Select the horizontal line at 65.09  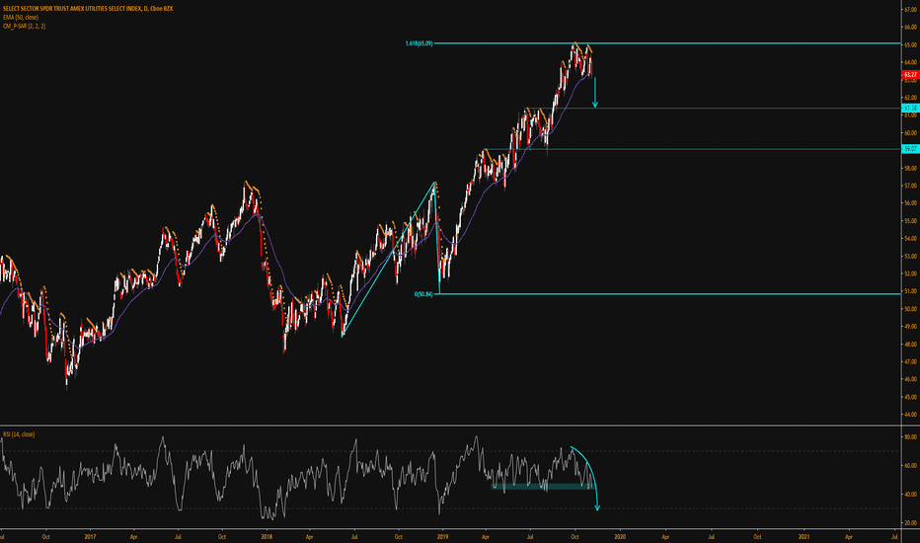[x=667, y=43]
